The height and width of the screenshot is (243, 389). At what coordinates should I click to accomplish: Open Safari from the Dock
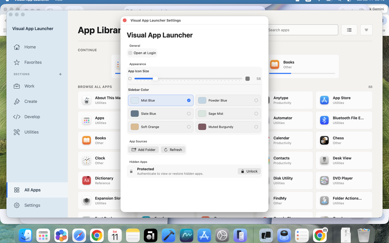(x=79, y=235)
